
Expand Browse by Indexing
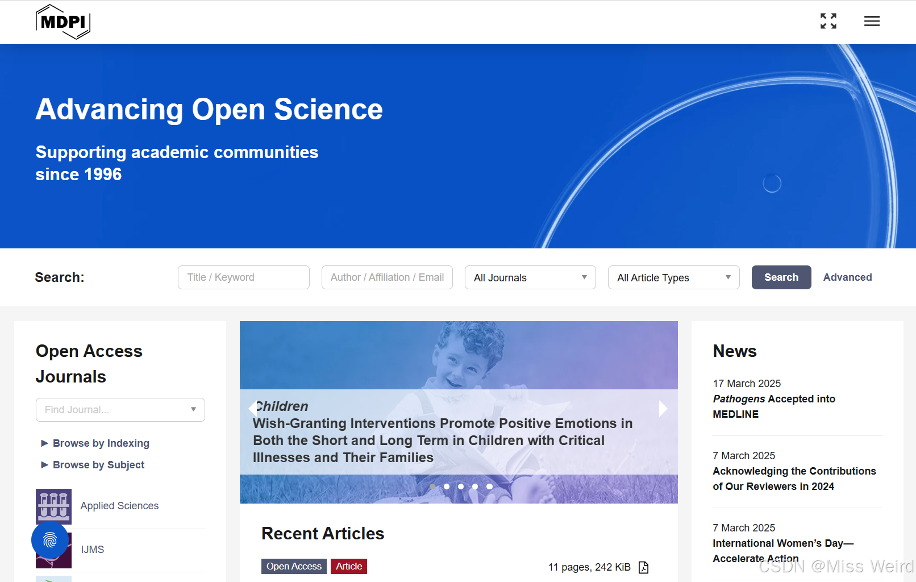click(x=95, y=443)
